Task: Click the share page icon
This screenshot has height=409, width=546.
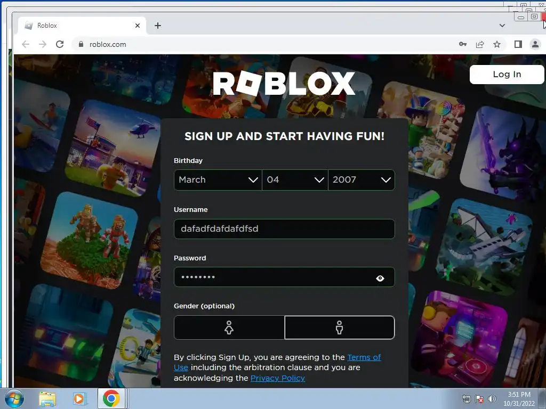Action: 480,44
